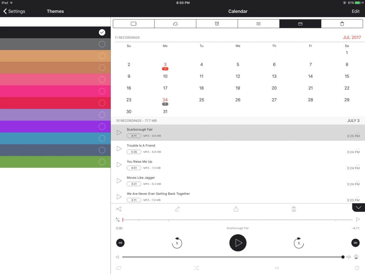
Task: Toggle the A/B loop marker
Action: click(118, 220)
